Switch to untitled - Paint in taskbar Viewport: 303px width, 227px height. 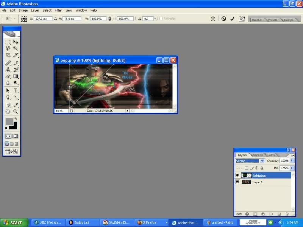[x=220, y=222]
